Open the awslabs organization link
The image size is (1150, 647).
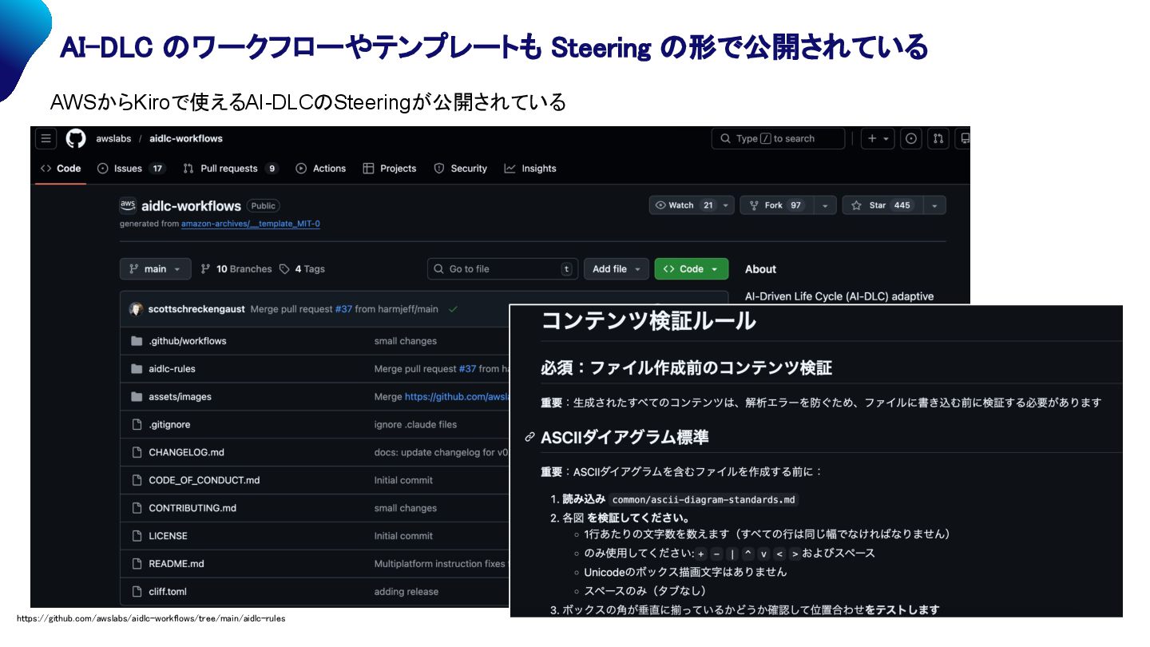tap(113, 138)
